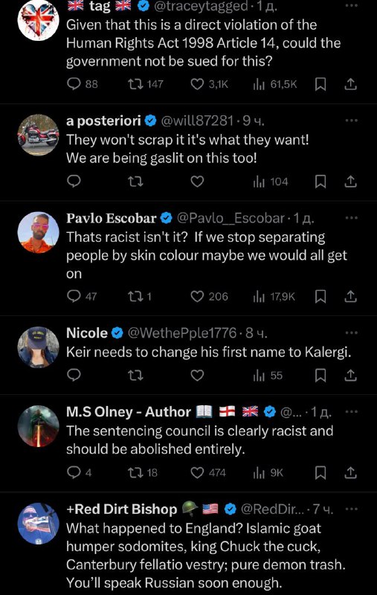Image resolution: width=377 pixels, height=595 pixels.
Task: Open the motorcycle avatar of a posteriori
Action: 39,135
